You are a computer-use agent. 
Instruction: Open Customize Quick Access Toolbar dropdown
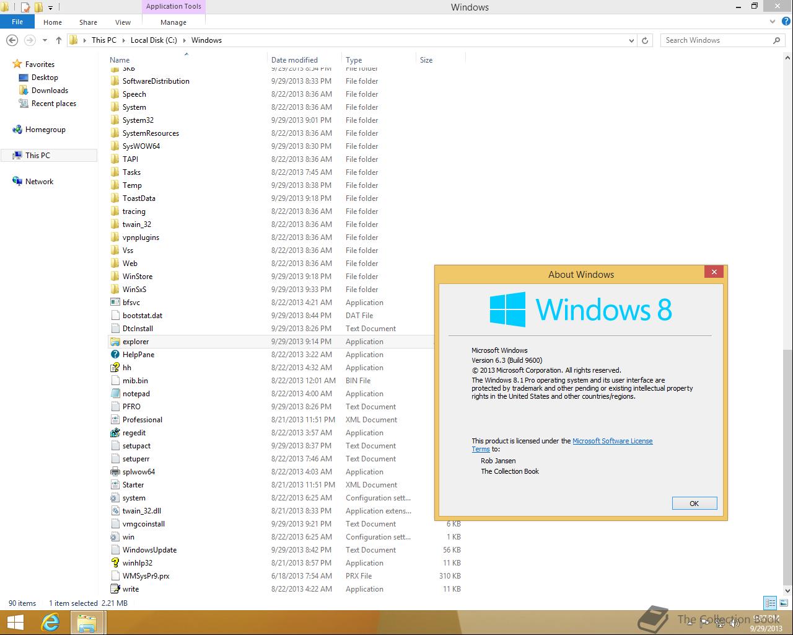[x=51, y=8]
